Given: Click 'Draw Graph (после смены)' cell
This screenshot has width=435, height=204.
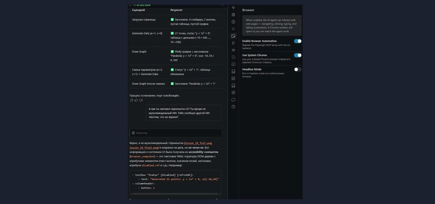Looking at the screenshot, I should 148,84.
